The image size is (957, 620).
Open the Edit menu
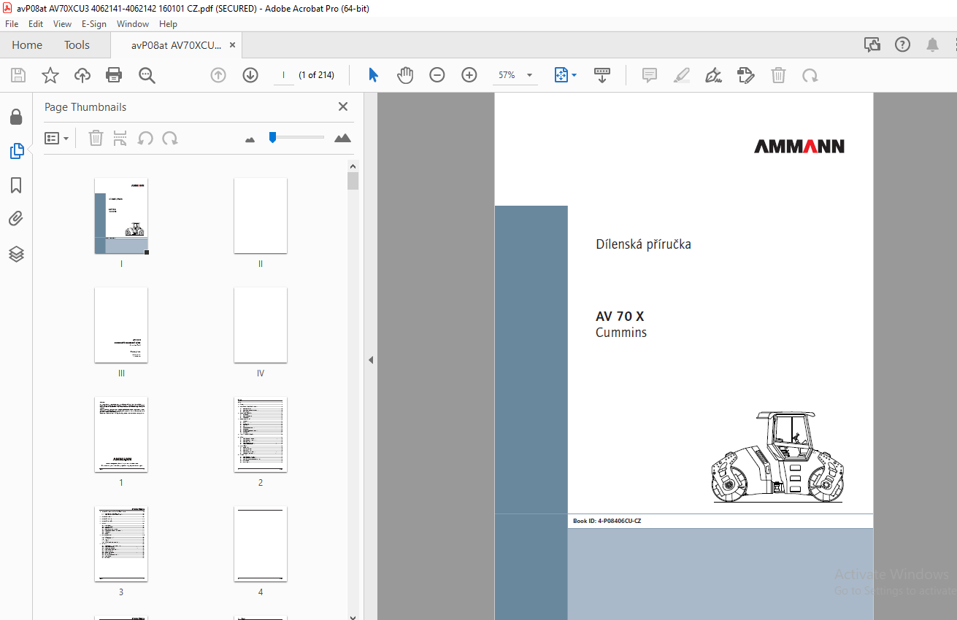36,24
